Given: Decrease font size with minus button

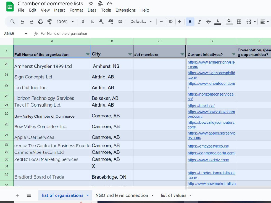Looking at the screenshot, I should click(x=161, y=22).
